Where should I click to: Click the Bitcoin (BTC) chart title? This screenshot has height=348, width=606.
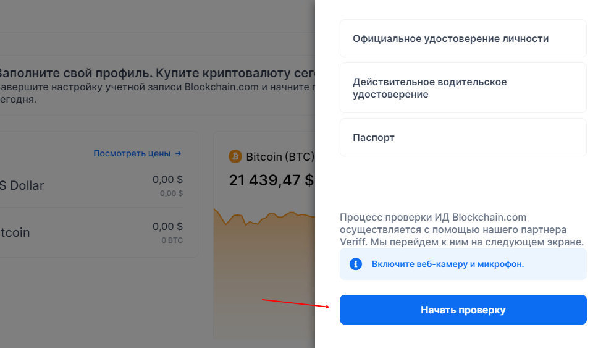tap(280, 156)
